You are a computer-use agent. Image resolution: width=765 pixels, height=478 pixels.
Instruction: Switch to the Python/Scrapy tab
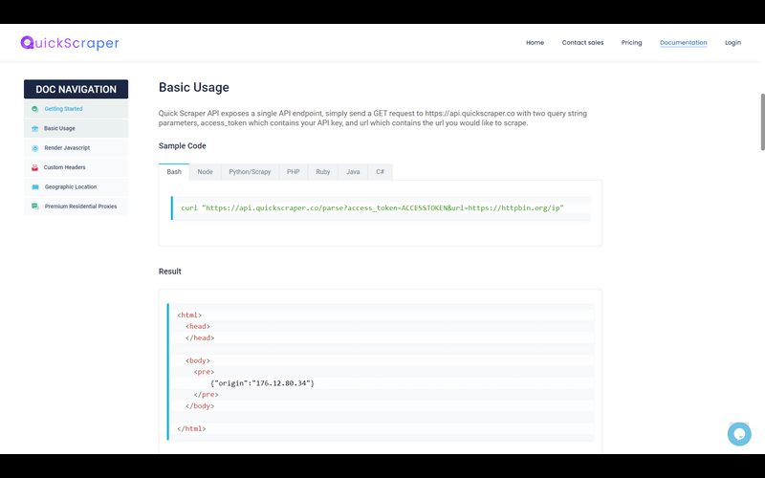pos(250,172)
